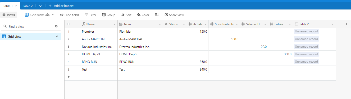Click Unnamed record in Andre MARCHAL row

point(306,39)
